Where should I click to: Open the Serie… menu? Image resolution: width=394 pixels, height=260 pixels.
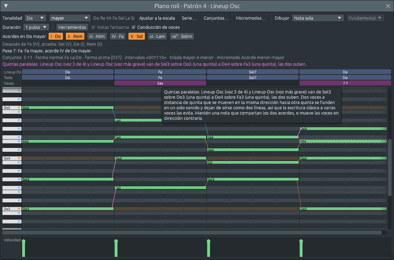tap(189, 18)
